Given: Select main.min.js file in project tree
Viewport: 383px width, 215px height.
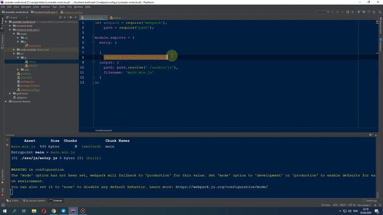Looking at the screenshot, I should (33, 46).
